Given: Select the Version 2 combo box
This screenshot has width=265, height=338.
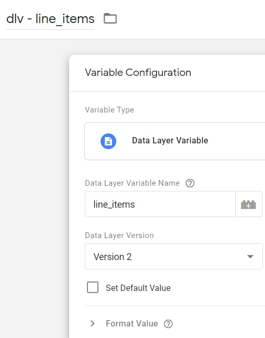Looking at the screenshot, I should 174,256.
